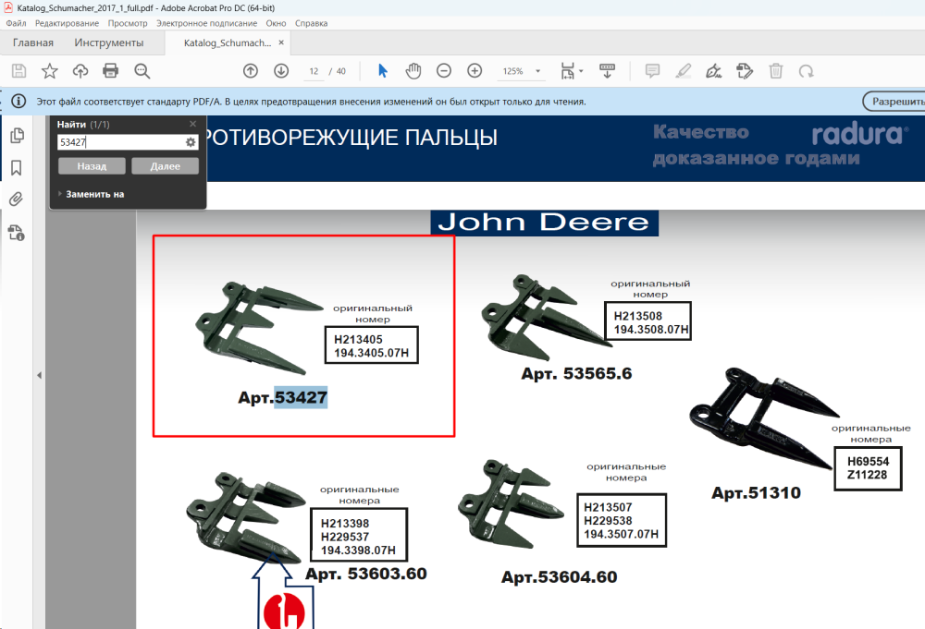Activate the hand pan tool
925x629 pixels.
coord(413,71)
